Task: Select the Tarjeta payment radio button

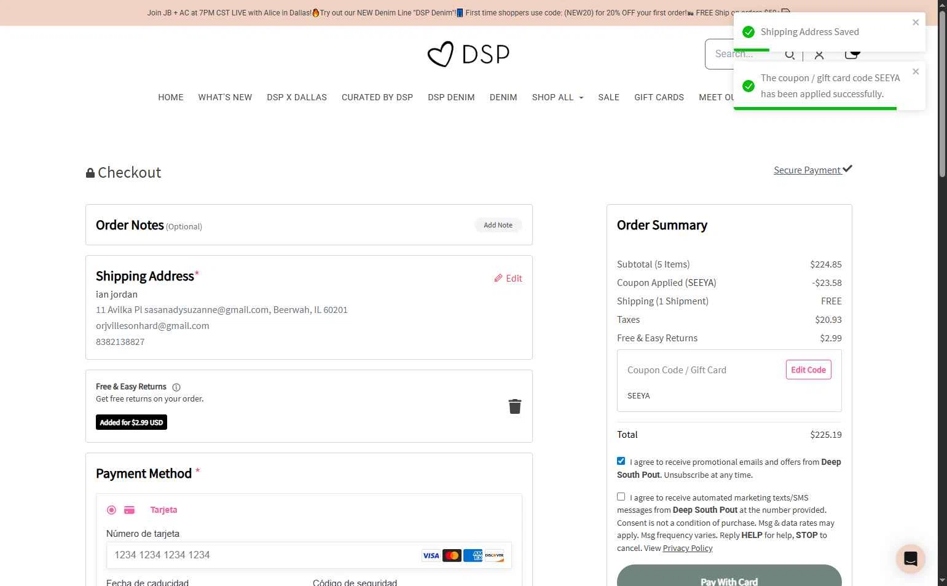Action: coord(111,510)
